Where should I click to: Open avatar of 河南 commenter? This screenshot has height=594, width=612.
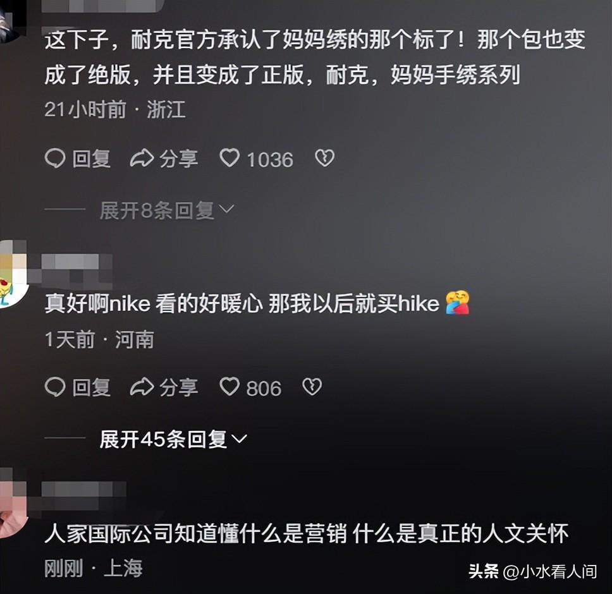coord(13,274)
